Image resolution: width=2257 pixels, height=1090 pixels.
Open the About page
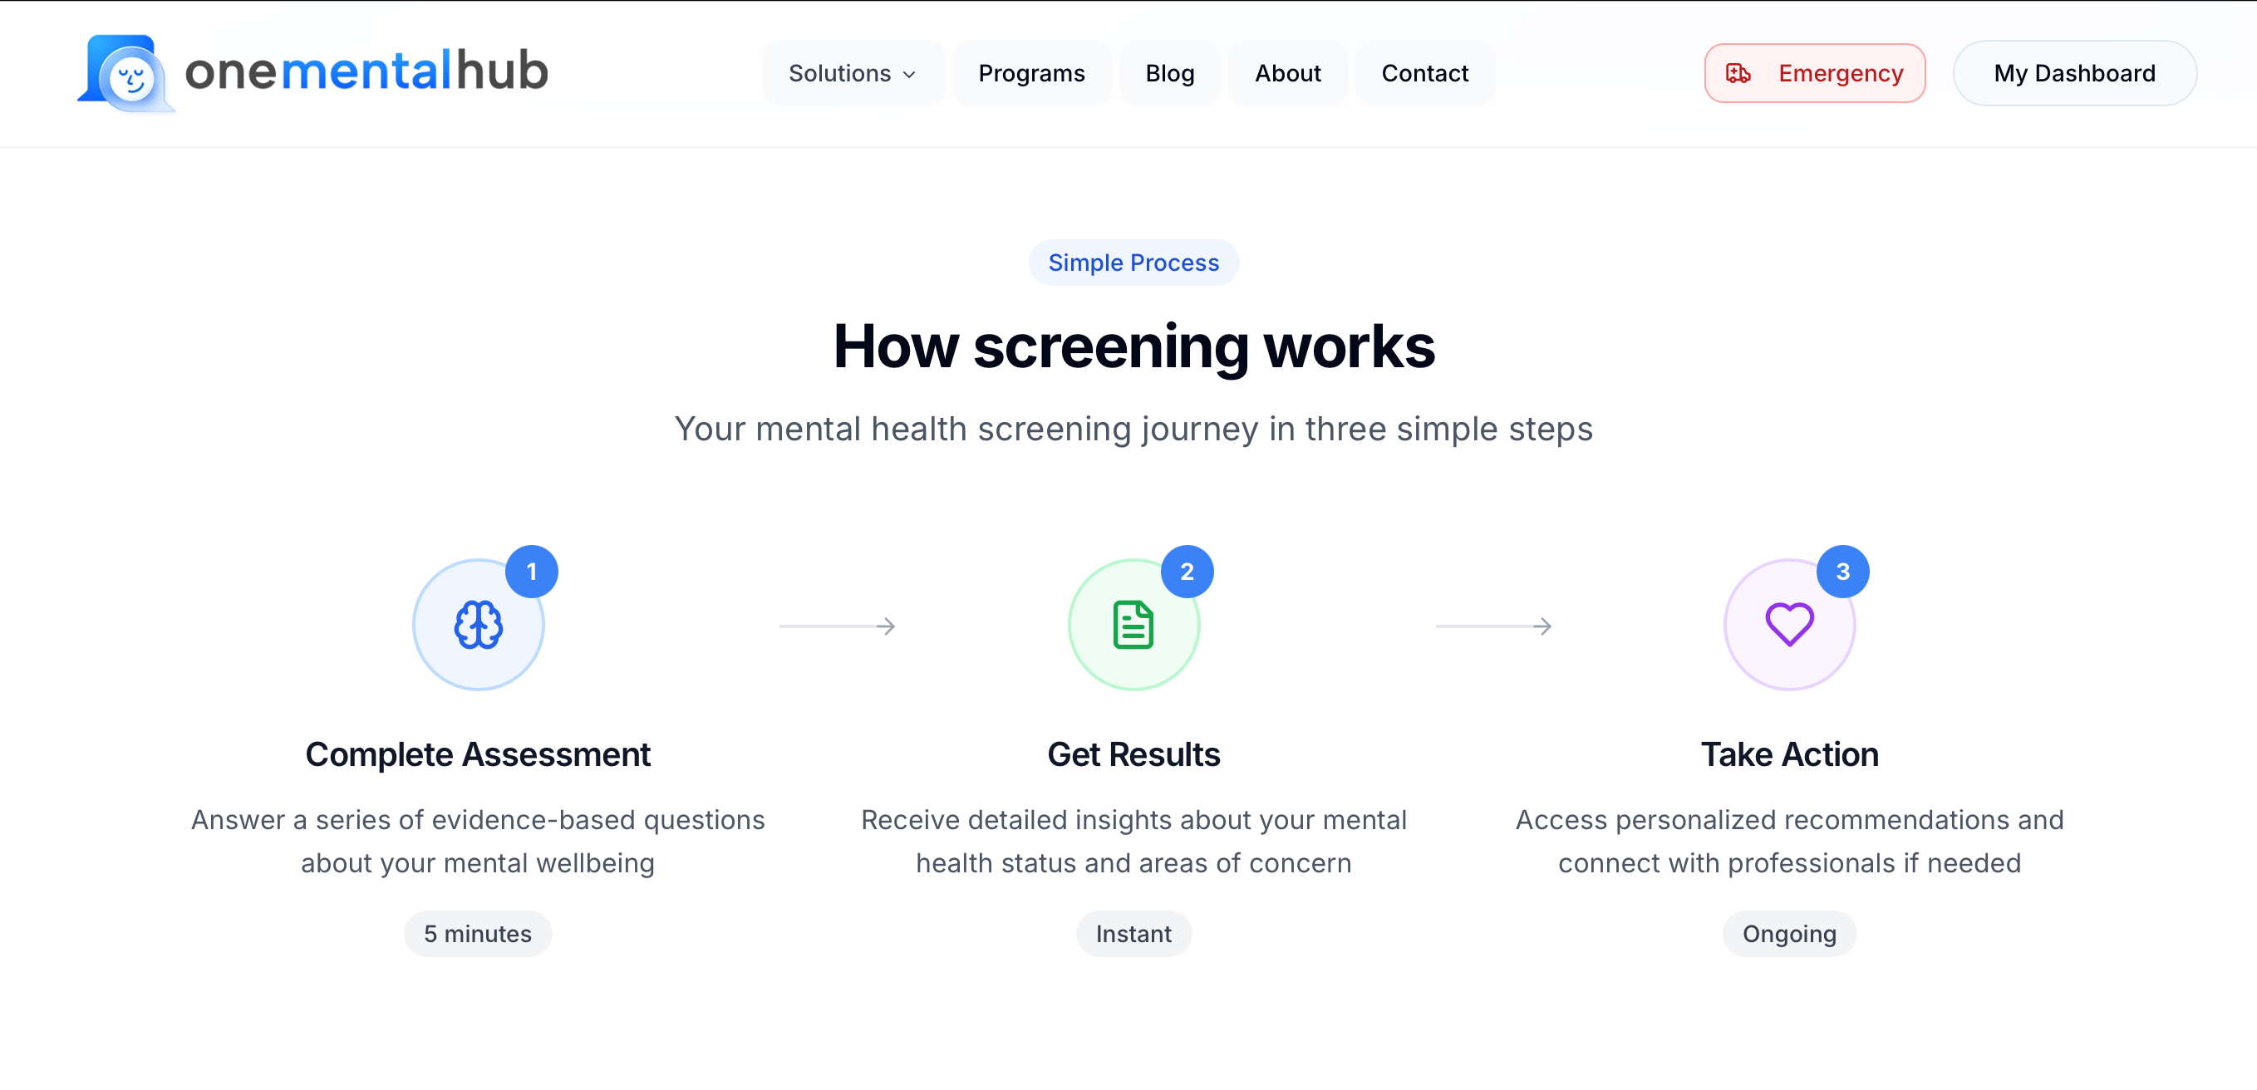click(1287, 74)
